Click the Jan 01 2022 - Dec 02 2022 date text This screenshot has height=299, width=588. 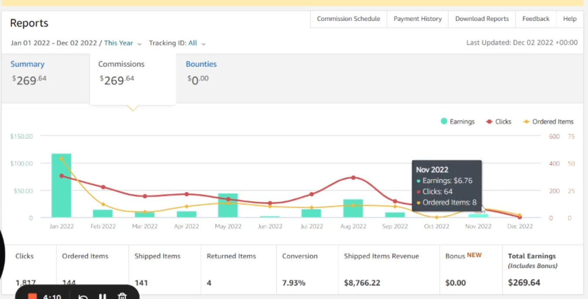coord(54,43)
